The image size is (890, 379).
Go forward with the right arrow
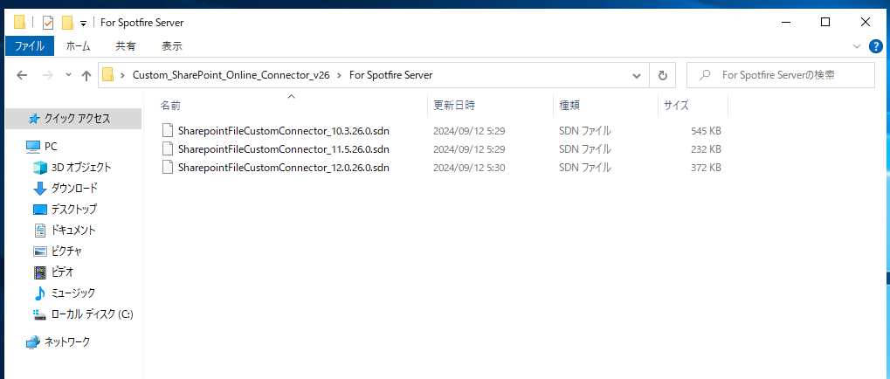pos(48,75)
